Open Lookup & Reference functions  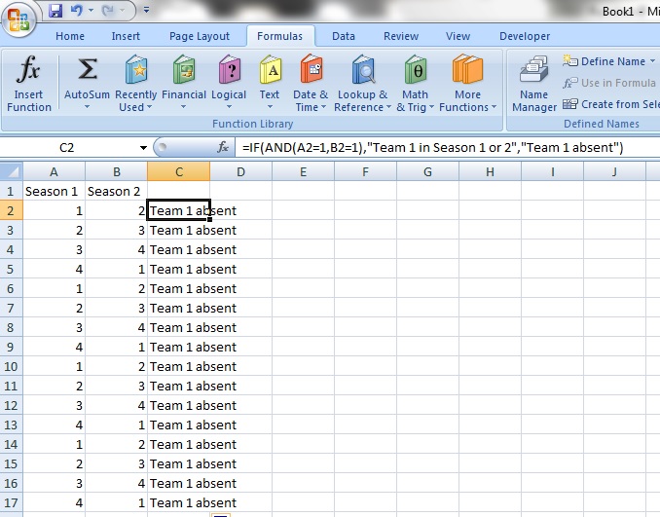pos(362,71)
